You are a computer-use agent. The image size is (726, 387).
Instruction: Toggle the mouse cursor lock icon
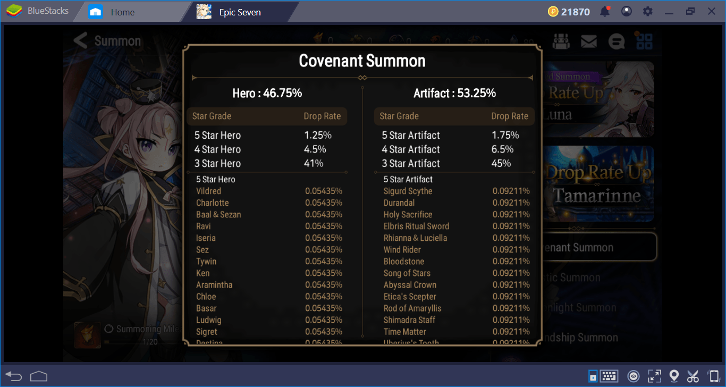coord(593,376)
